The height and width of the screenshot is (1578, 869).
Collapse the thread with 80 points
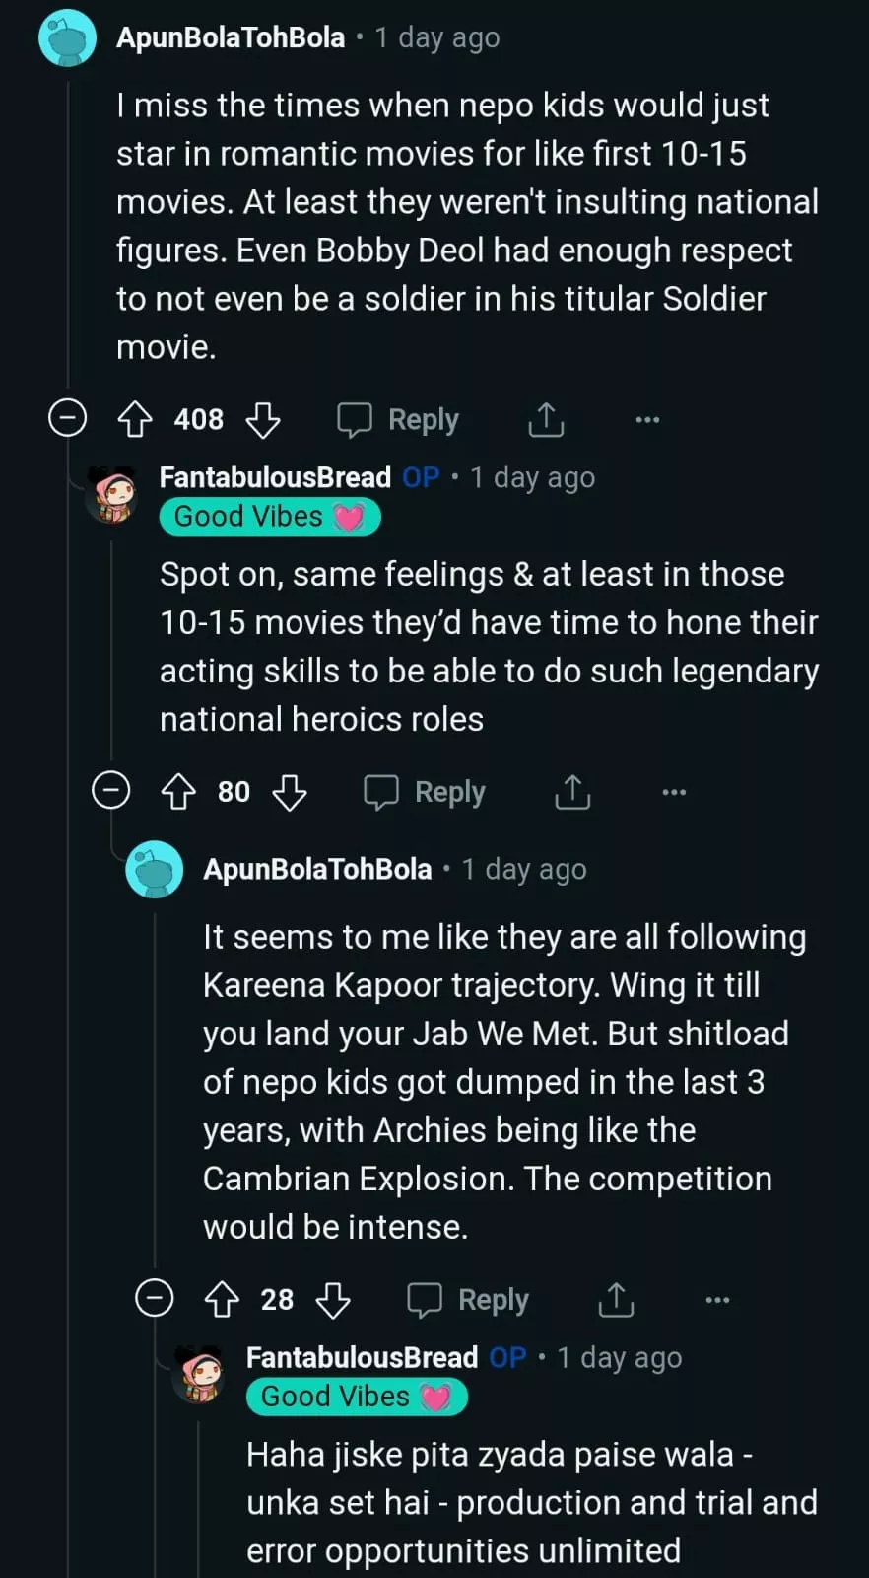pyautogui.click(x=110, y=790)
